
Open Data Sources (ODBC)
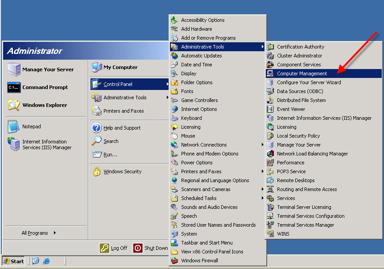point(323,91)
